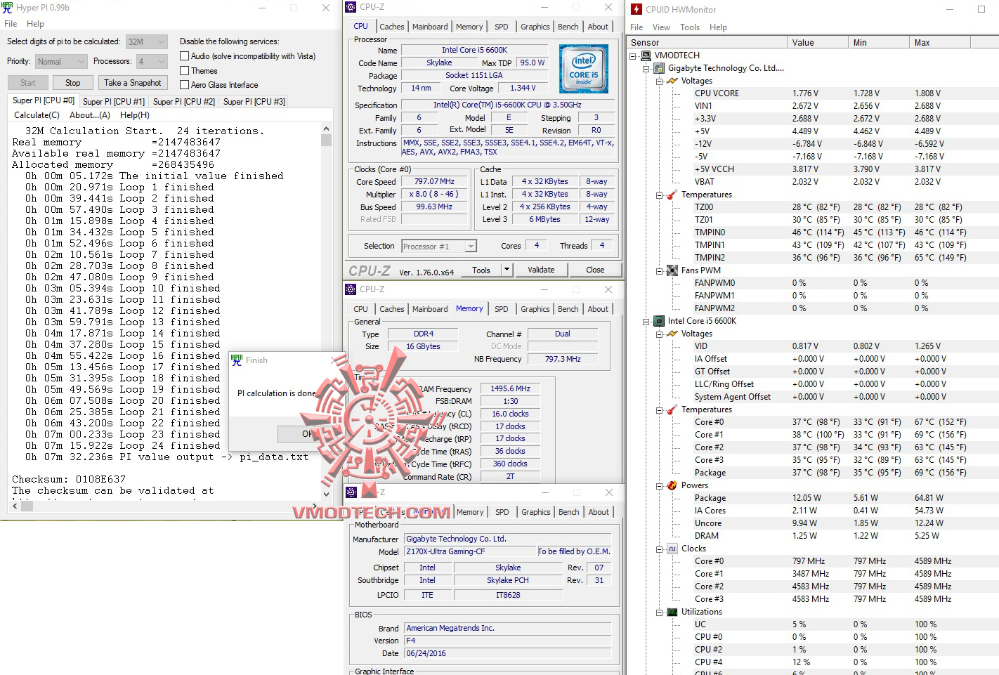The height and width of the screenshot is (675, 999).
Task: Enable the Aero Glass Interface option
Action: tap(183, 84)
